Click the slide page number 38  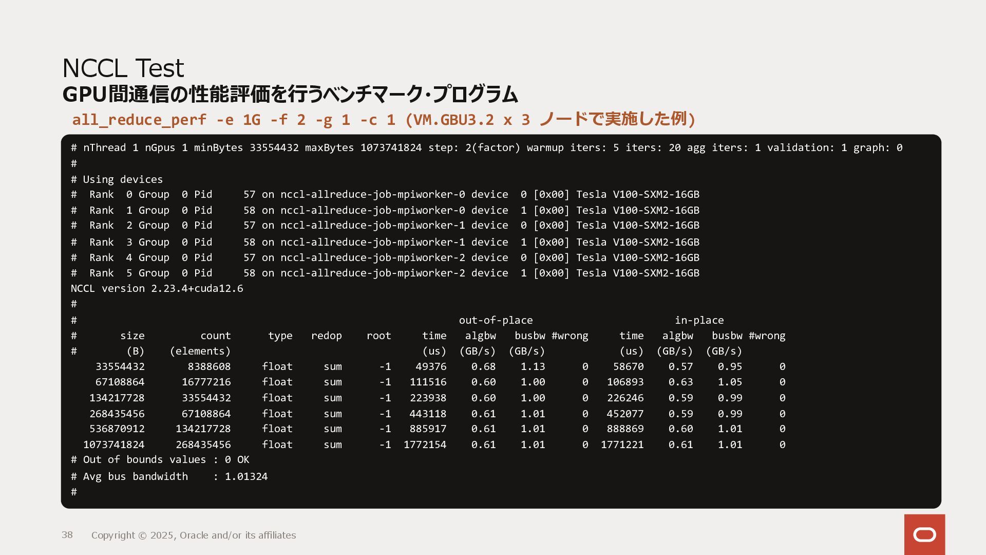tap(67, 535)
